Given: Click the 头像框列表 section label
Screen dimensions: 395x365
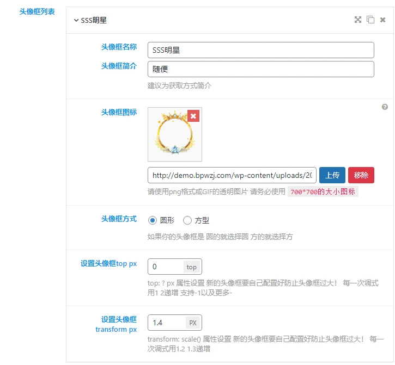Looking at the screenshot, I should point(37,11).
